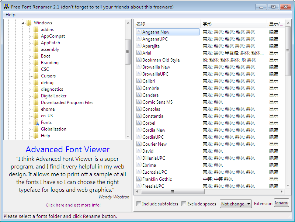Viewport: 295px width, 222px height.
Task: Click the Free Font Renamer title bar icon
Action: (6, 7)
